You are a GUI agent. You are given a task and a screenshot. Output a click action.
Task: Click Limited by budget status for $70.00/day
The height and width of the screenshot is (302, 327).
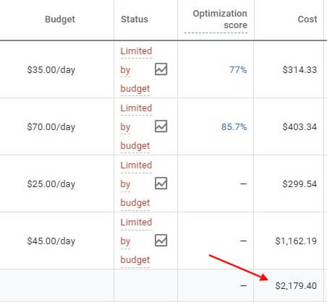coord(136,127)
